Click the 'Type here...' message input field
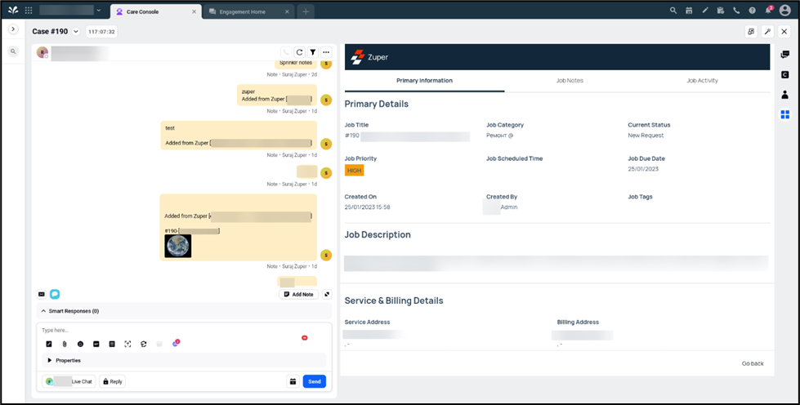The image size is (800, 405). [163, 330]
